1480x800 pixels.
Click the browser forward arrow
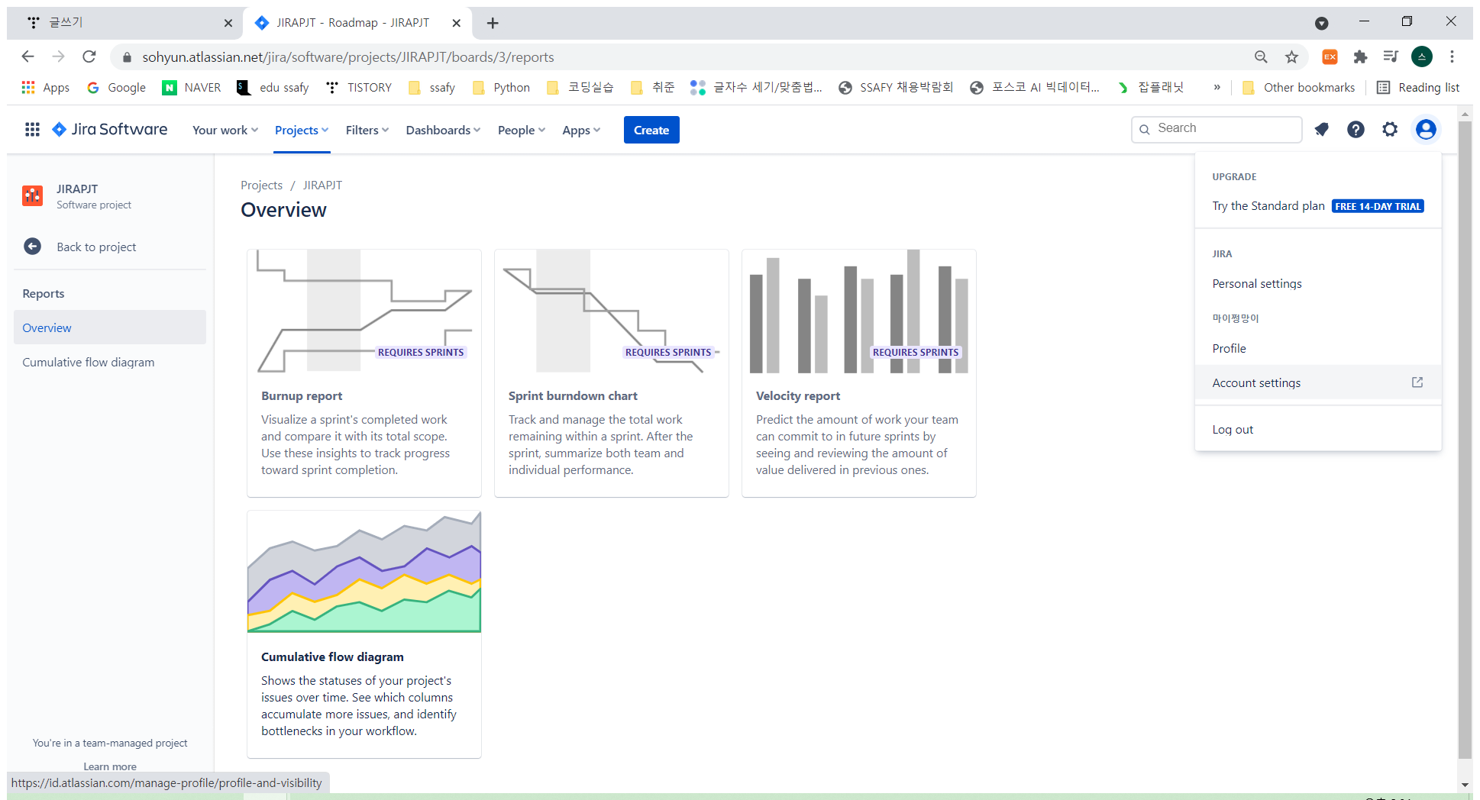coord(58,56)
